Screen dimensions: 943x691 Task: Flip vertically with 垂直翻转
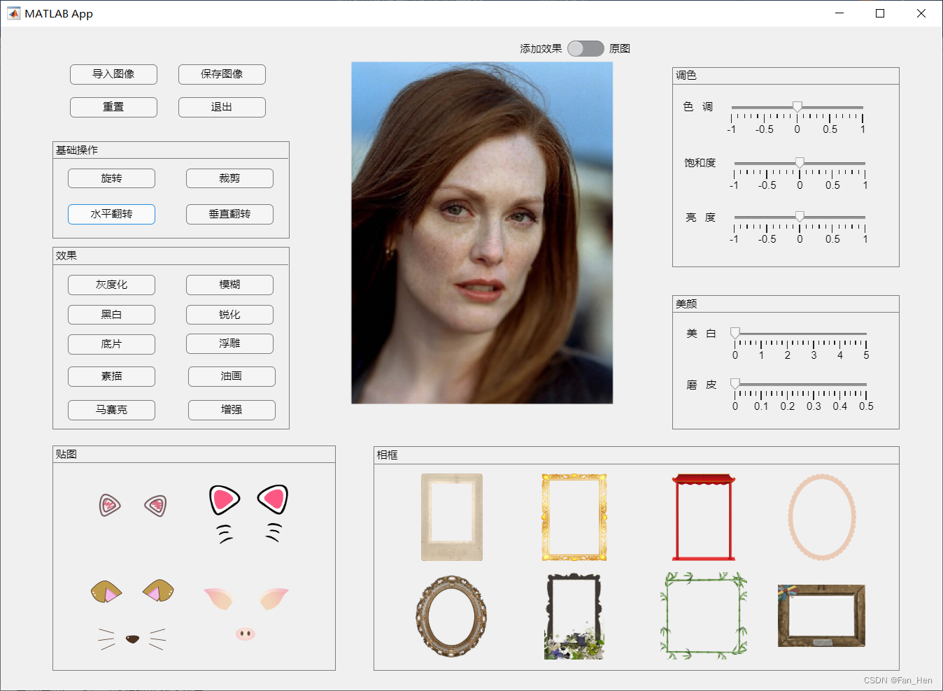pos(229,214)
